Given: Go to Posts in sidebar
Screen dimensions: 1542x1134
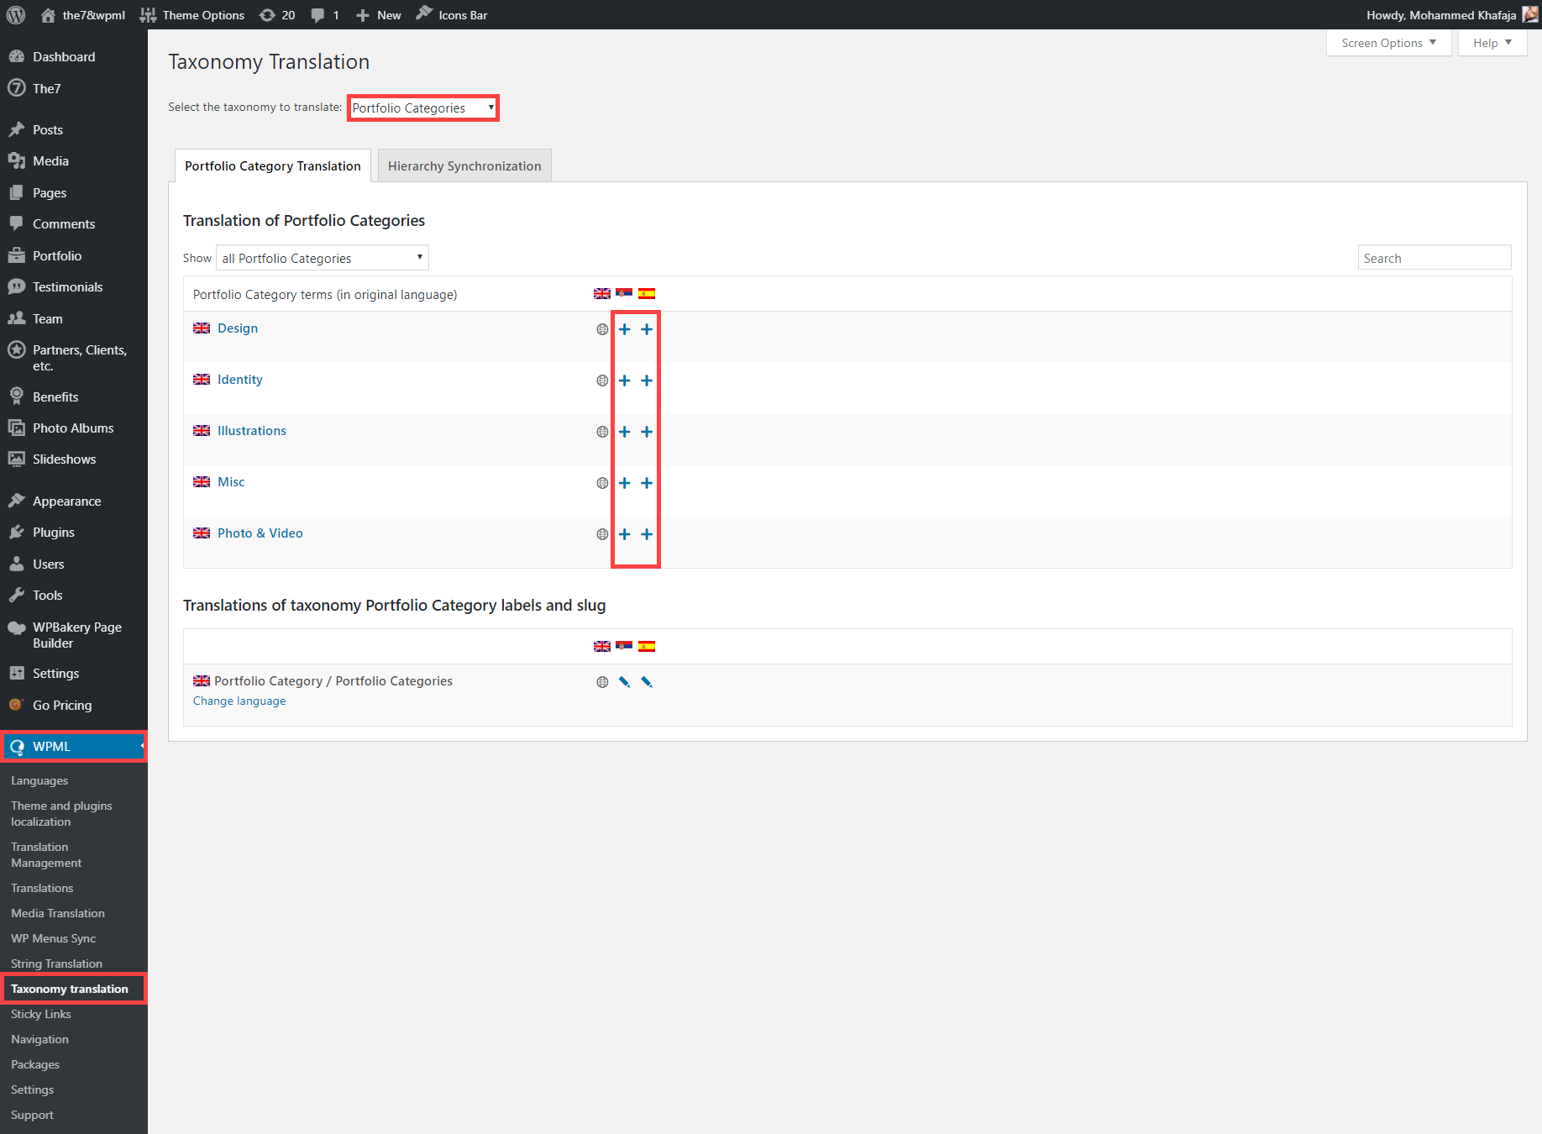Looking at the screenshot, I should pos(74,129).
